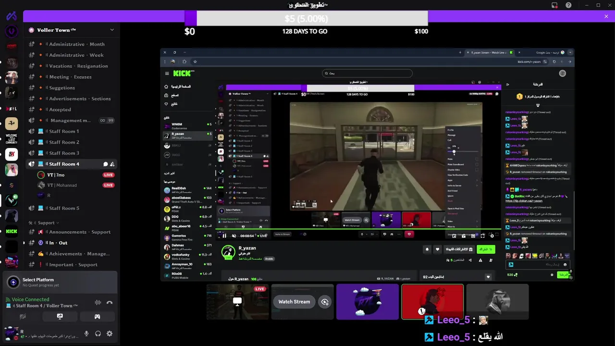Click the Kick logo in browser stream
615x346 pixels.
184,74
